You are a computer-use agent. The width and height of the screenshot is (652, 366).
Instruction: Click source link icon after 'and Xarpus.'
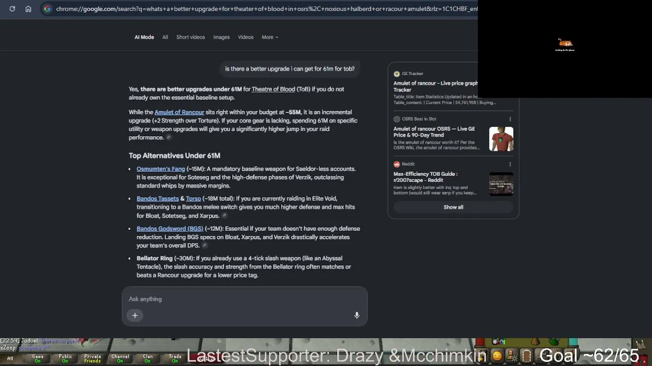click(224, 216)
